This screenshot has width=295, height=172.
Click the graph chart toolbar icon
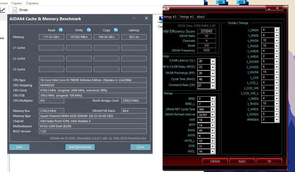(x=3, y=10)
